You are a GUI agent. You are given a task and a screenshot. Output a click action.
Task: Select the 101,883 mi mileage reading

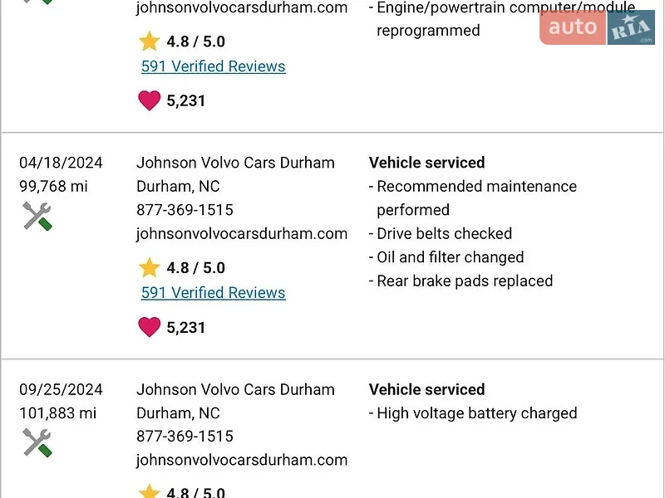[x=58, y=413]
